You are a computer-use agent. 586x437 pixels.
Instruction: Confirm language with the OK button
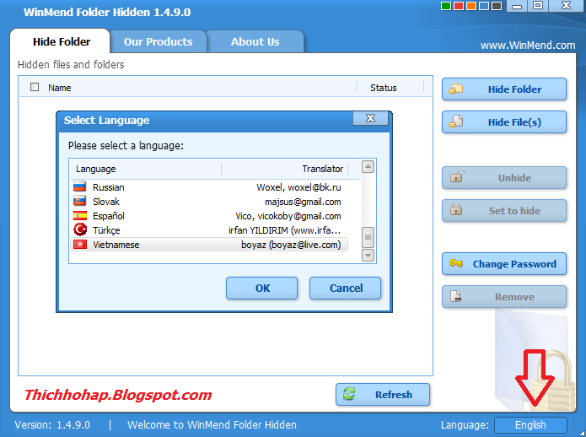(x=262, y=288)
